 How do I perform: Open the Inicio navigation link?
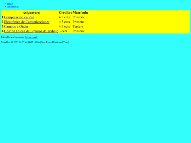pos(10,4)
